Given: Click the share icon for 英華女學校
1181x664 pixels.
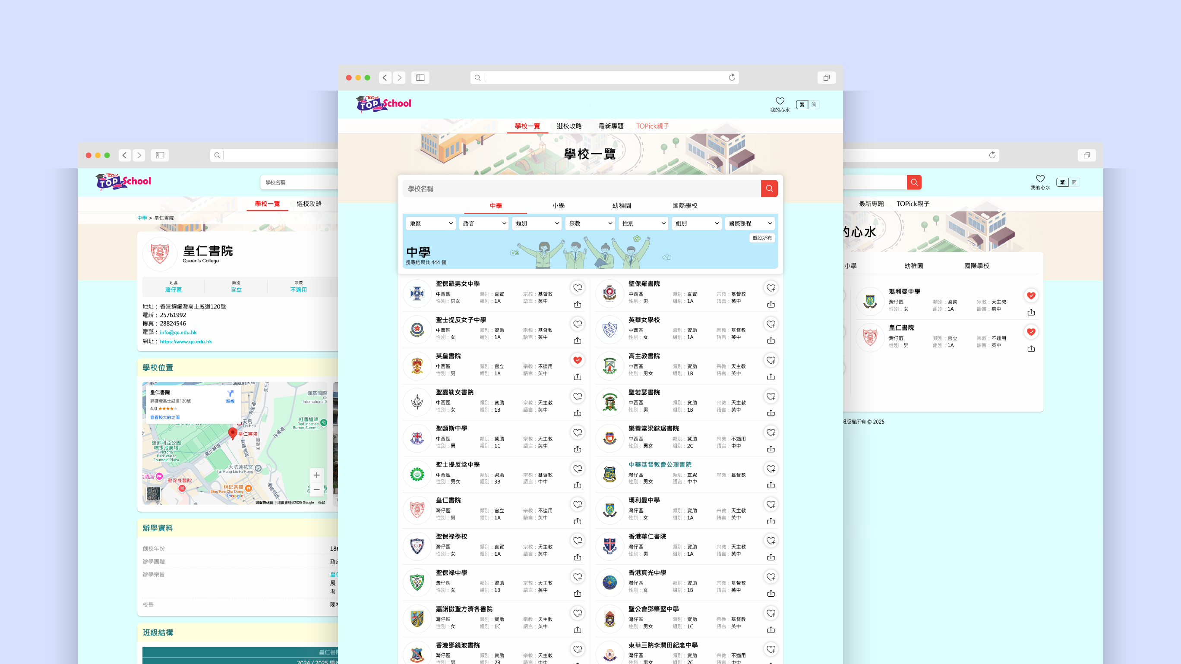Looking at the screenshot, I should pos(771,340).
